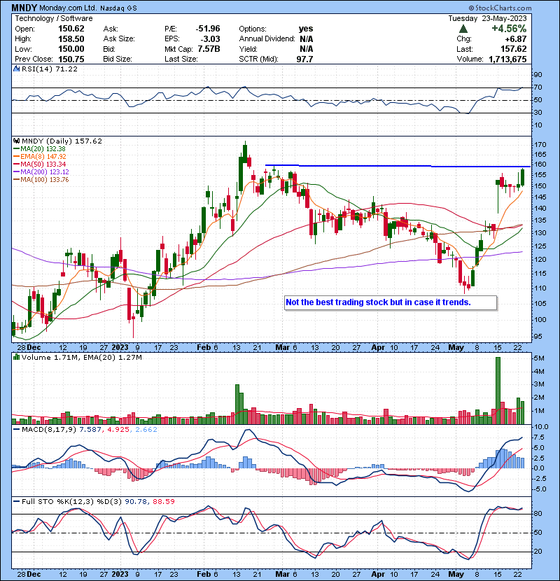Click the +4.56% percent change value
560x581 pixels.
click(x=509, y=29)
